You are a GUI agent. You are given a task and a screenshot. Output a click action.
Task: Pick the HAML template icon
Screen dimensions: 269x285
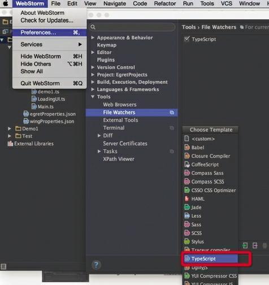pyautogui.click(x=187, y=198)
